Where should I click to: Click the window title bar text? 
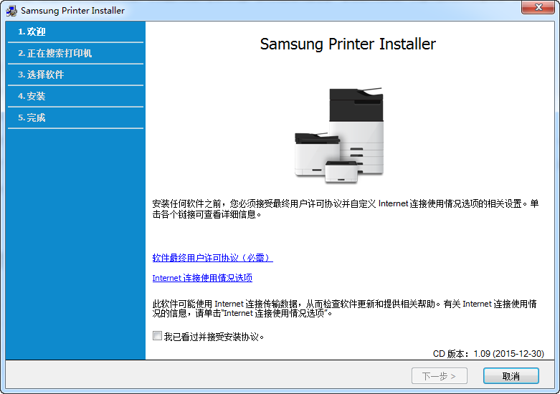pos(72,11)
